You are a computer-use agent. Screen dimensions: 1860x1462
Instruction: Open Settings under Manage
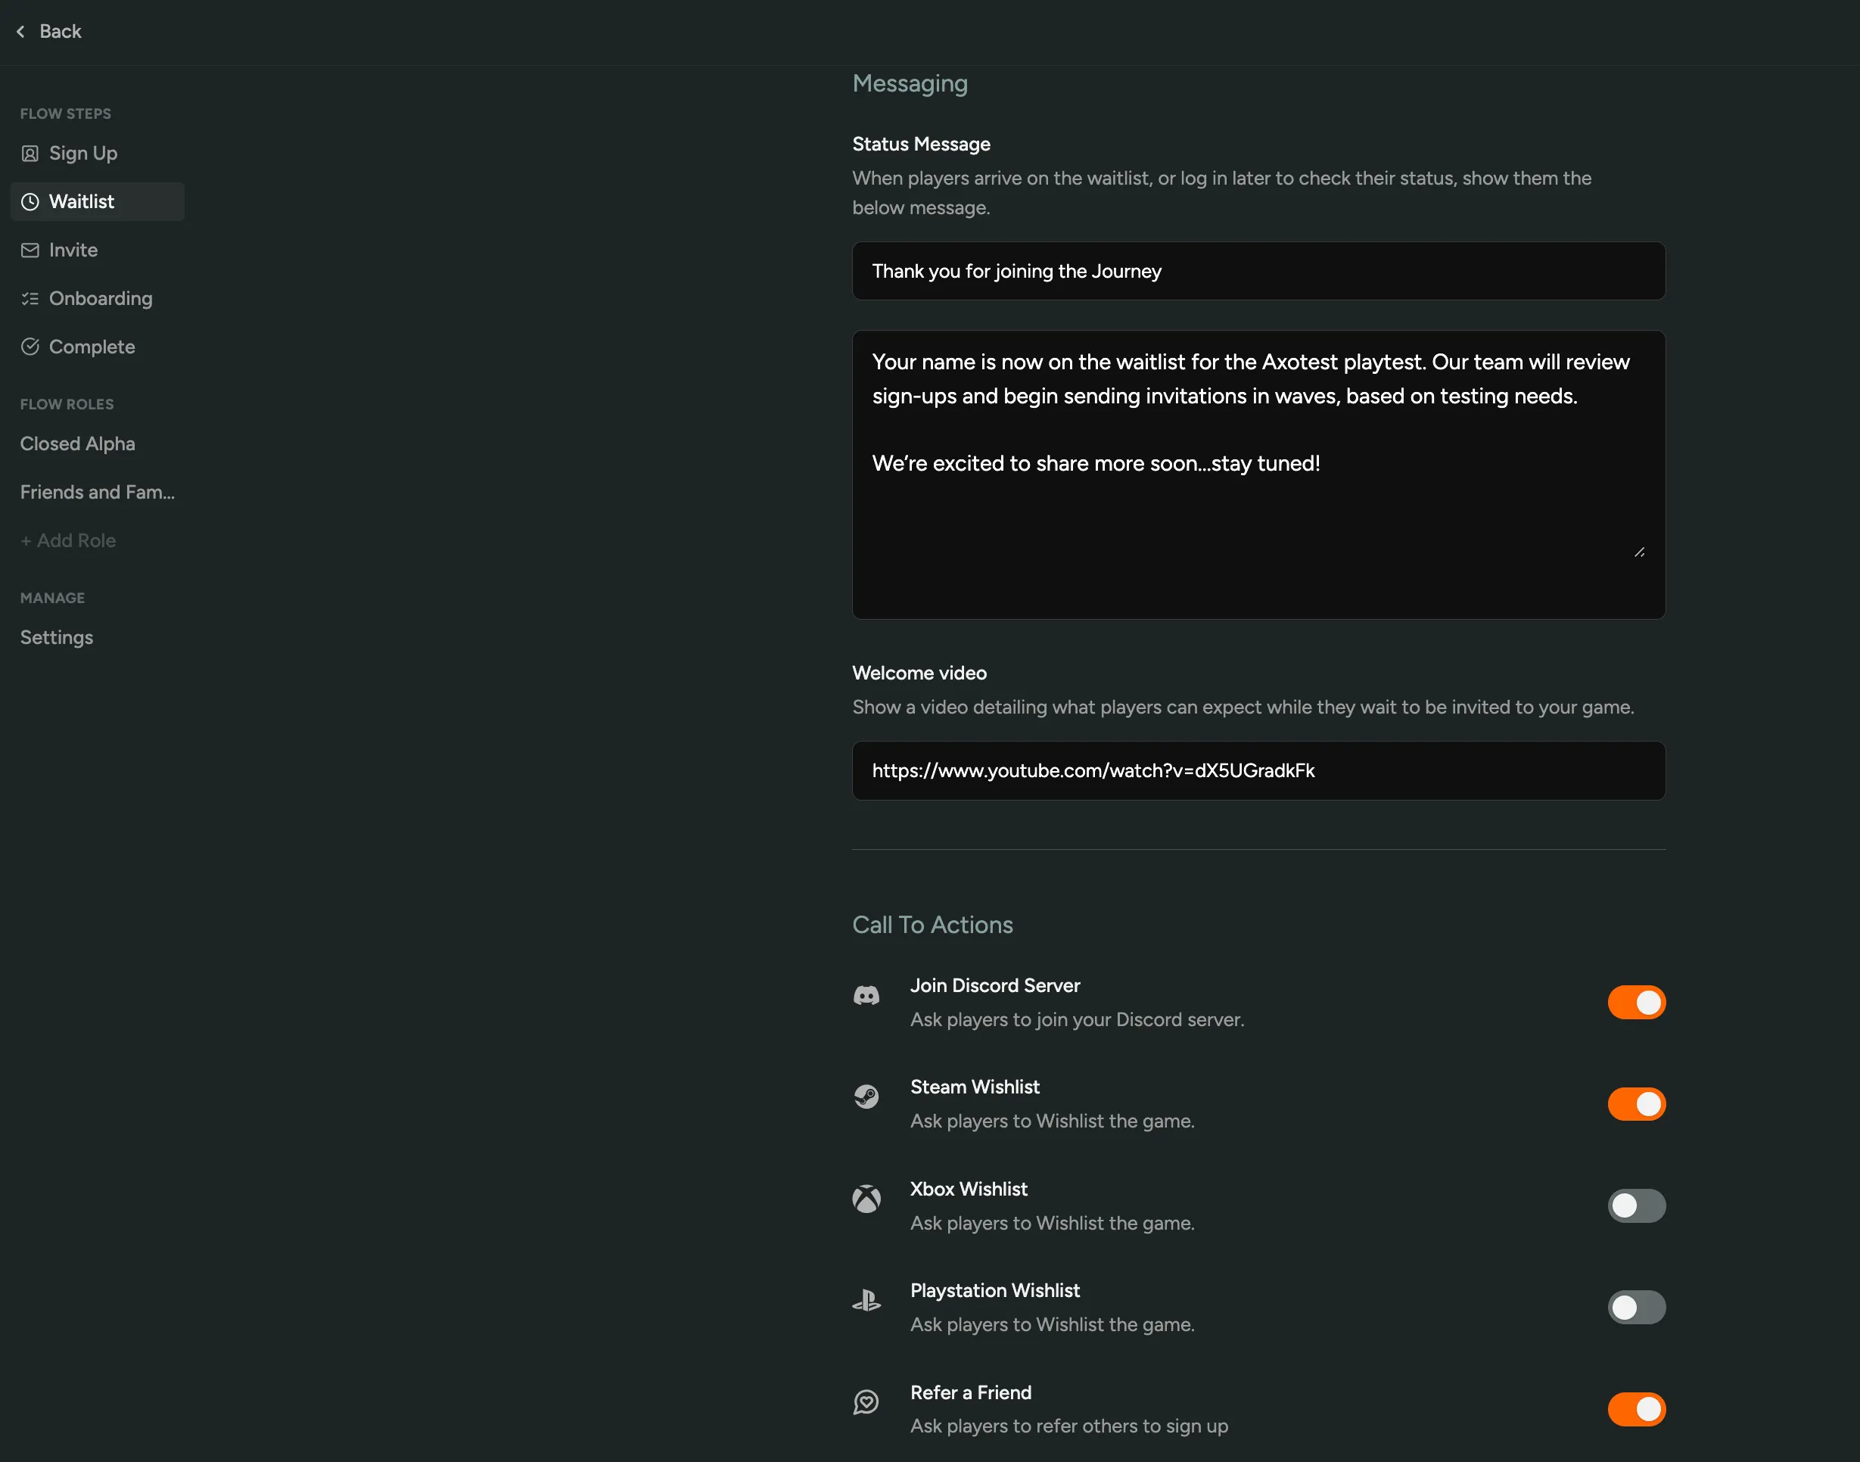point(56,637)
